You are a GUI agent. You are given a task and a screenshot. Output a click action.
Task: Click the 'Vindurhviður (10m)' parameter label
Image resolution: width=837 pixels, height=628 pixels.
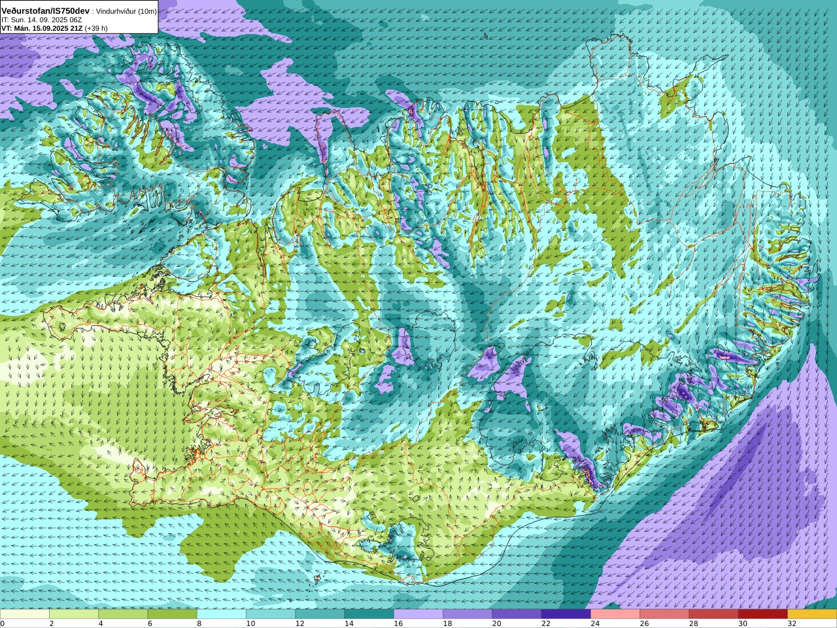click(126, 11)
